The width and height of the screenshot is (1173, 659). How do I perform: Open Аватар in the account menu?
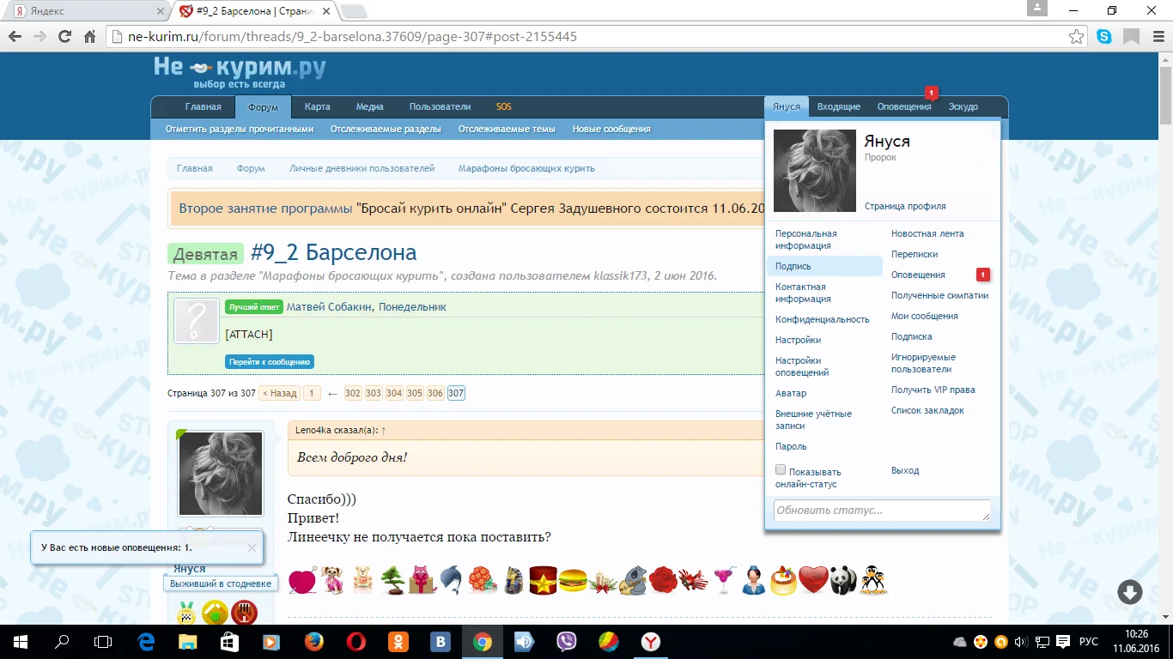pos(791,393)
